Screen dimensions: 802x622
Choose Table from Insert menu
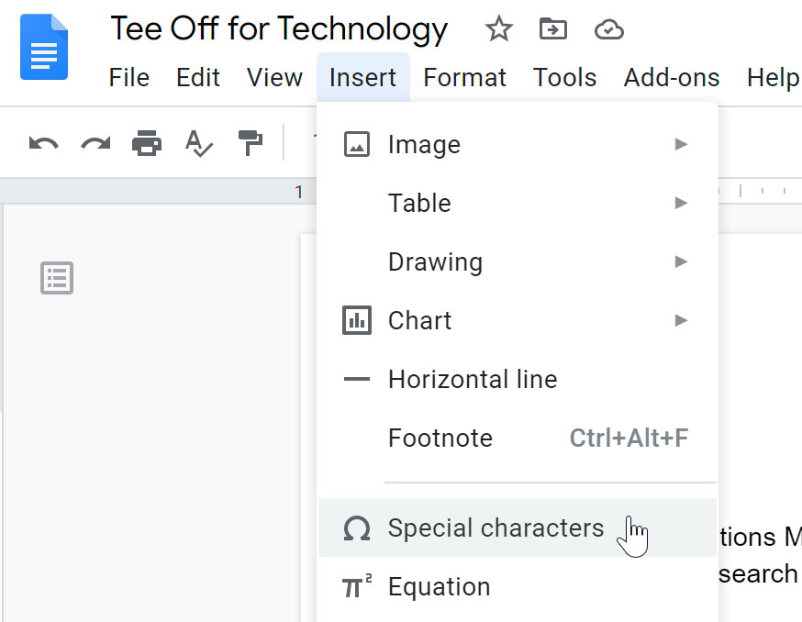518,203
